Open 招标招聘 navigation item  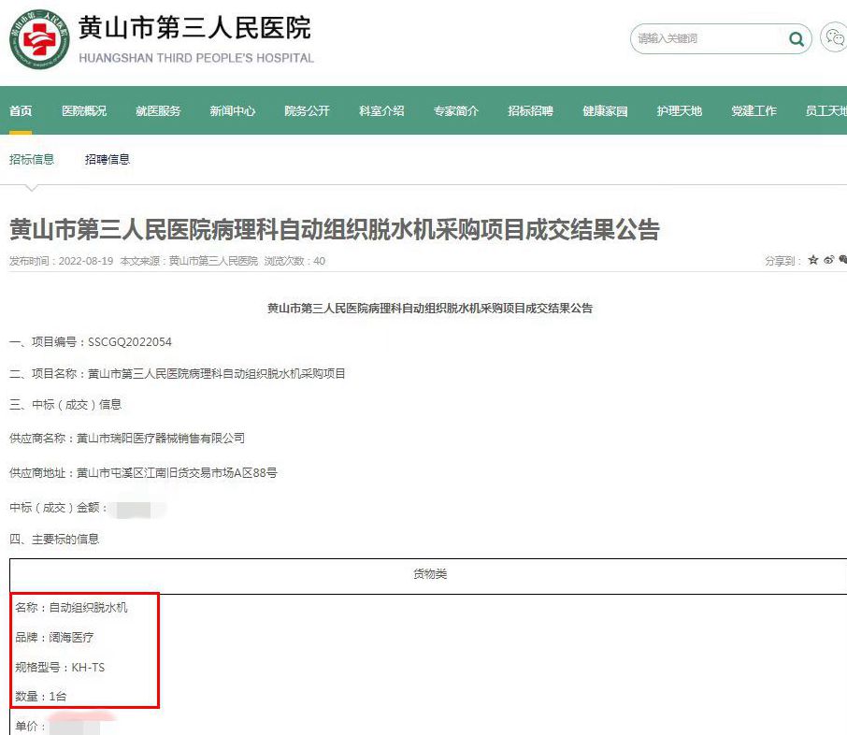(x=530, y=111)
